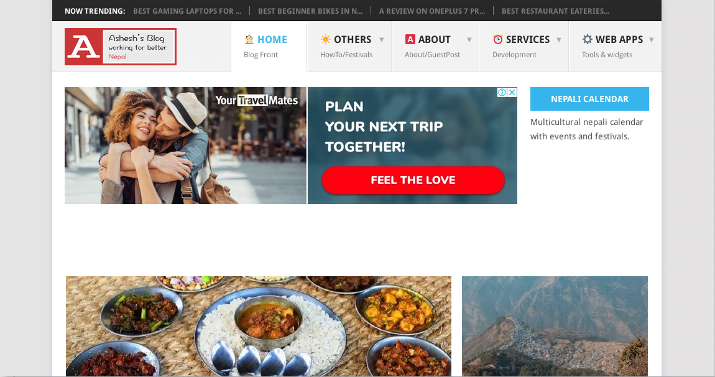Expand the ABOUT menu dropdown arrow

(469, 40)
